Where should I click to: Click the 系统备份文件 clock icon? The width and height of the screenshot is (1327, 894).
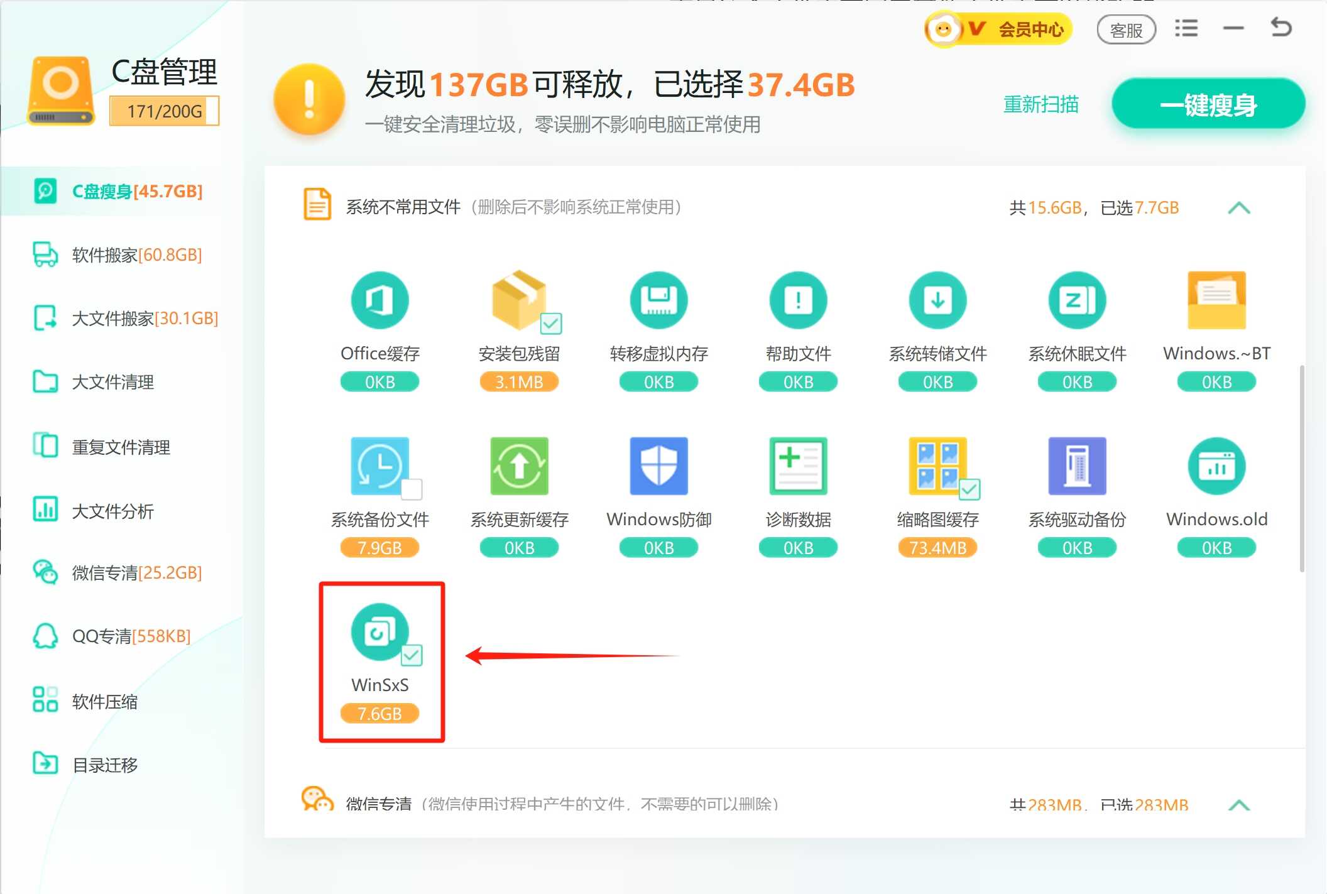(x=380, y=466)
